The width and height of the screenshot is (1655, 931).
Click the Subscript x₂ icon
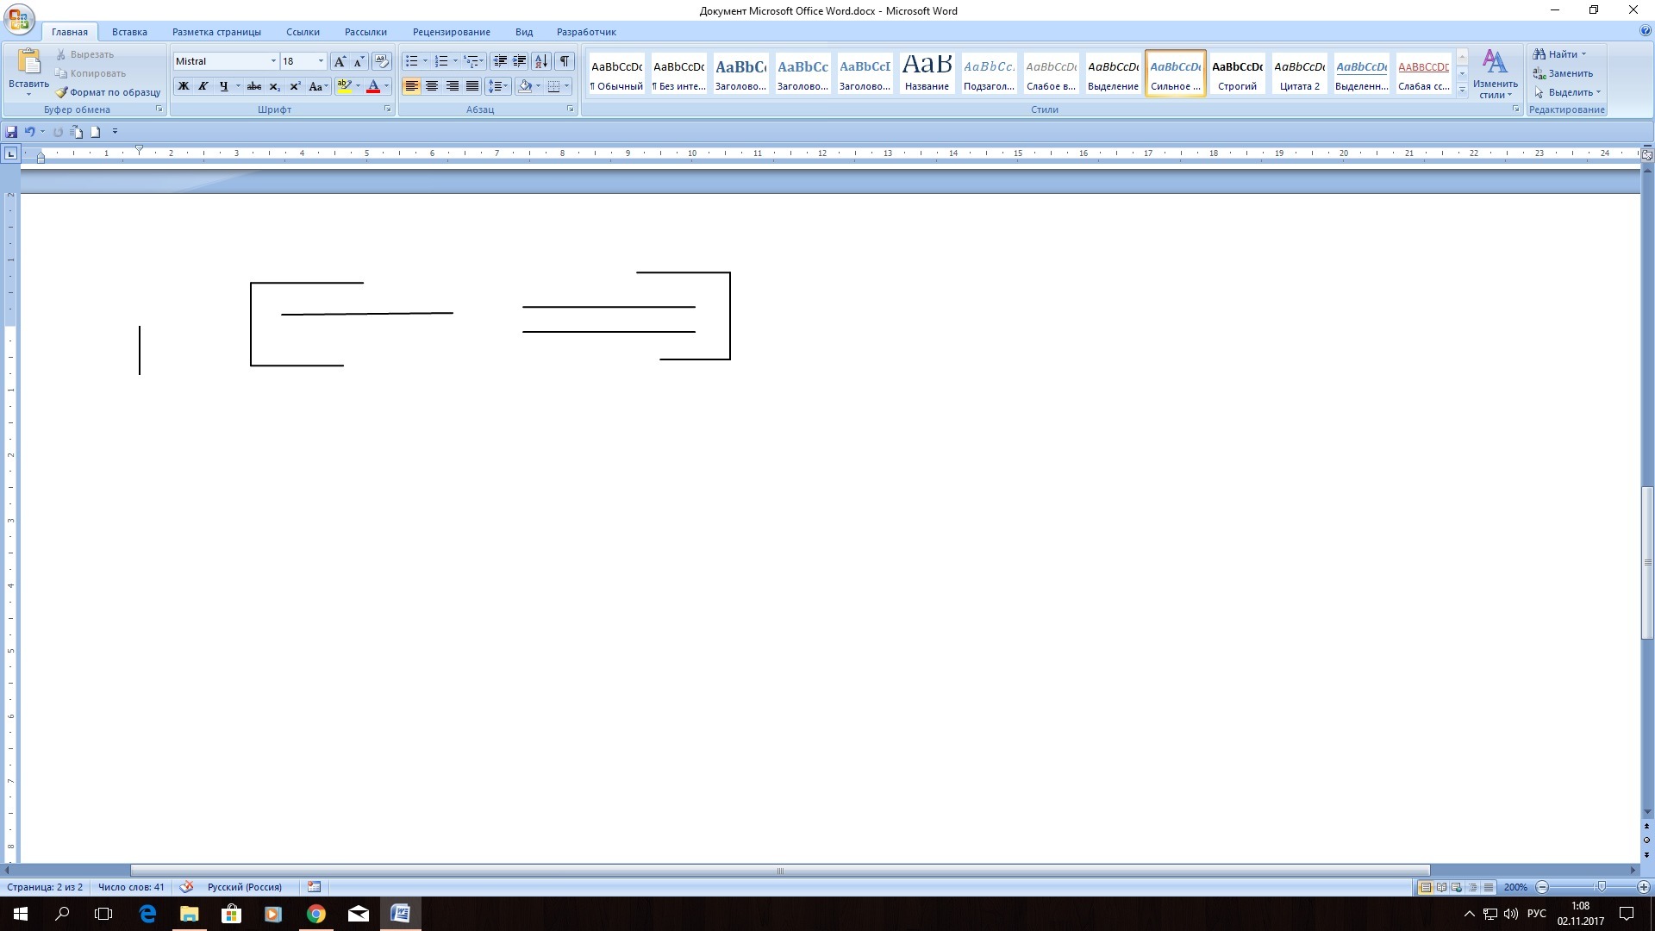pos(274,86)
